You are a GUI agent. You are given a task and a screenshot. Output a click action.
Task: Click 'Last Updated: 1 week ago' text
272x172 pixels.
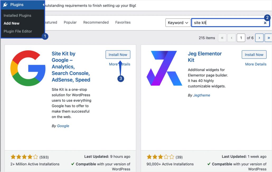coord(244,157)
